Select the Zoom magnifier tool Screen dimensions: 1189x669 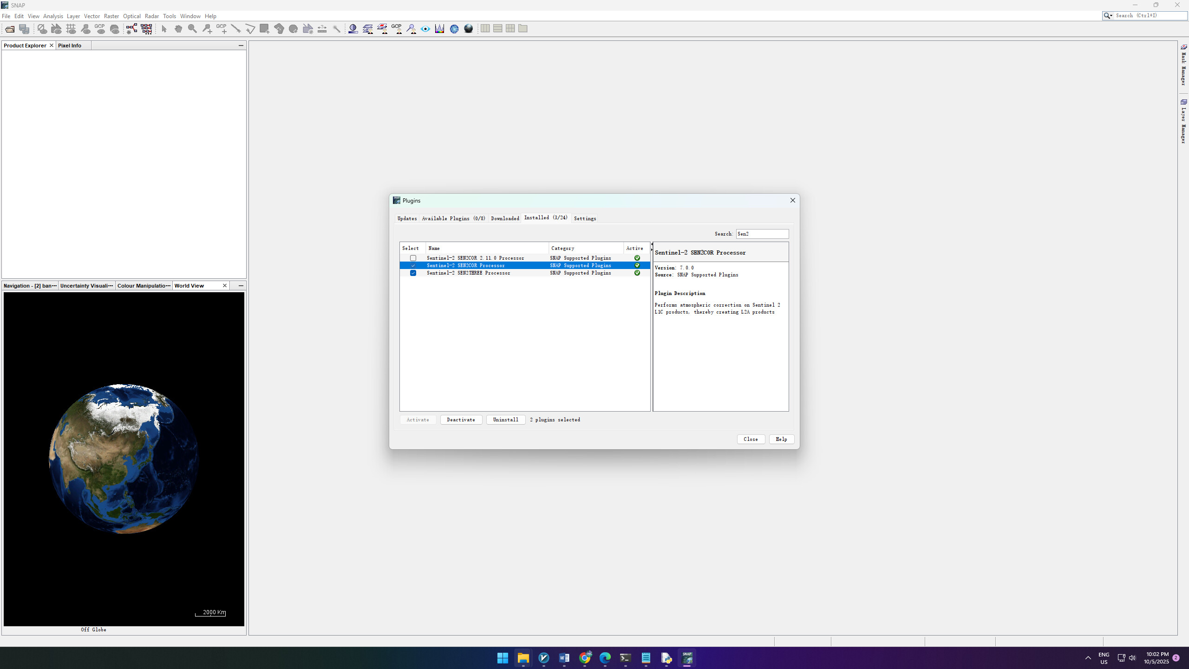[192, 29]
